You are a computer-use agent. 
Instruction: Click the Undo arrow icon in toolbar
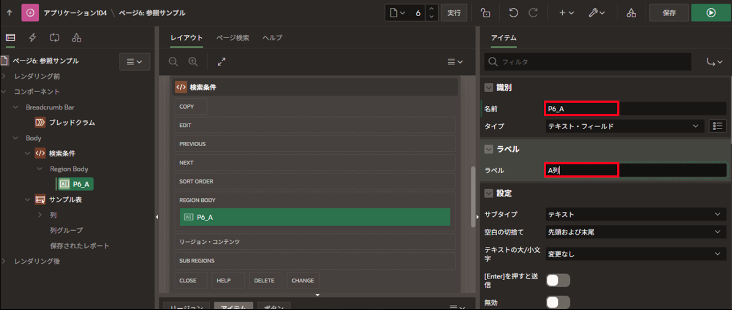point(513,13)
